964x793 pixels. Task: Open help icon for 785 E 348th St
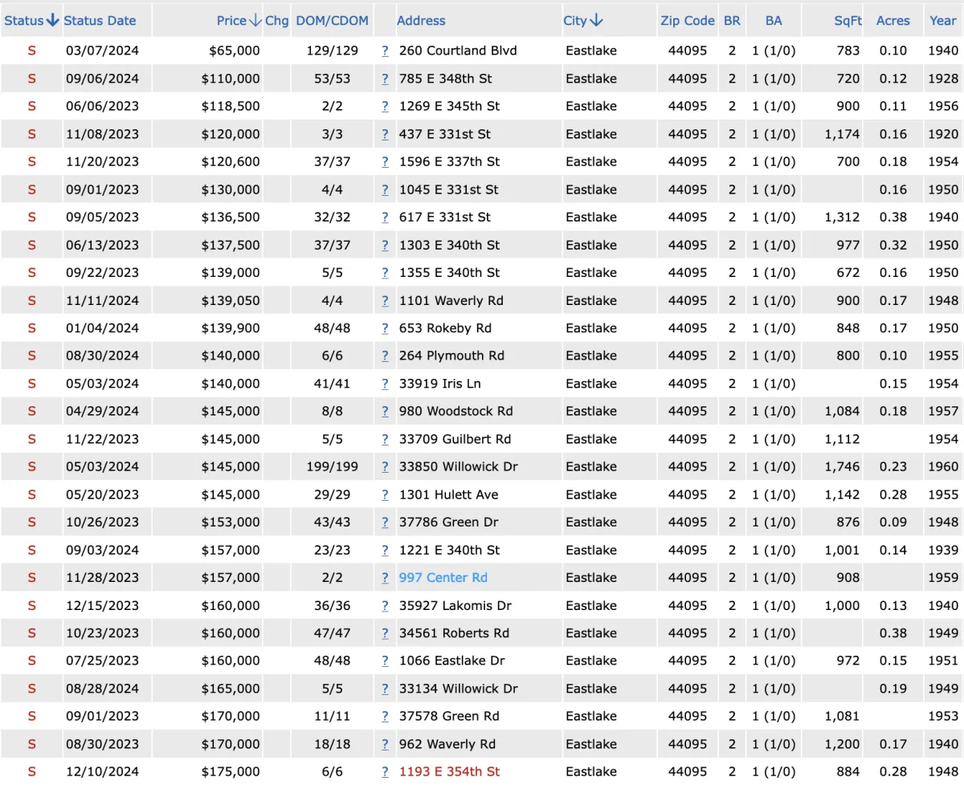point(385,79)
